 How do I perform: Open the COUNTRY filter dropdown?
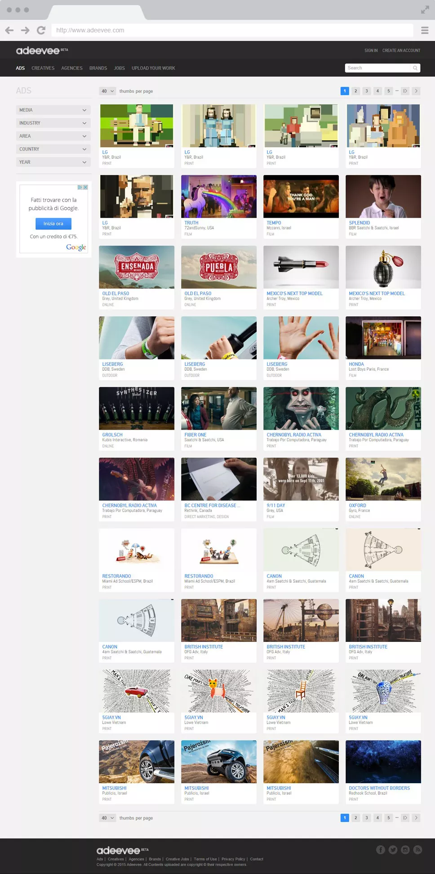[53, 149]
